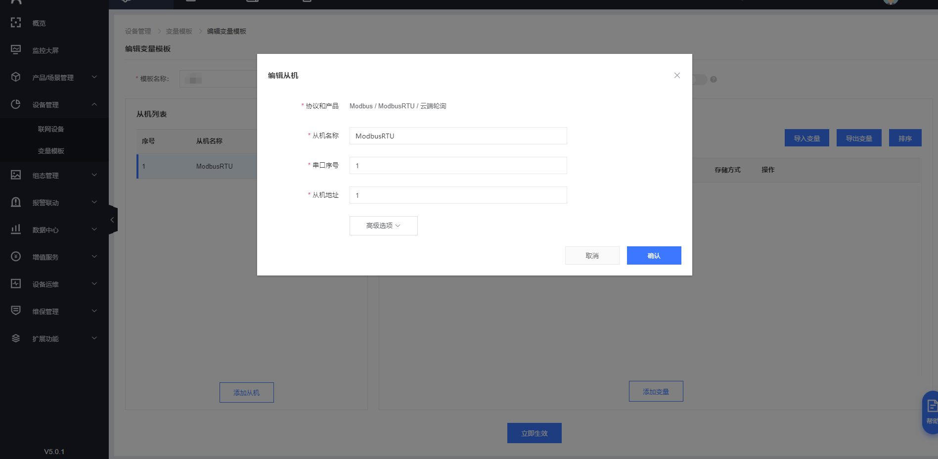
Task: Click the 监控大屏 monitor screen icon
Action: [x=16, y=50]
